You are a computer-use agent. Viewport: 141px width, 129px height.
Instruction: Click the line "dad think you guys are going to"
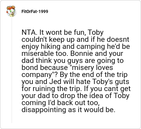click(x=73, y=61)
